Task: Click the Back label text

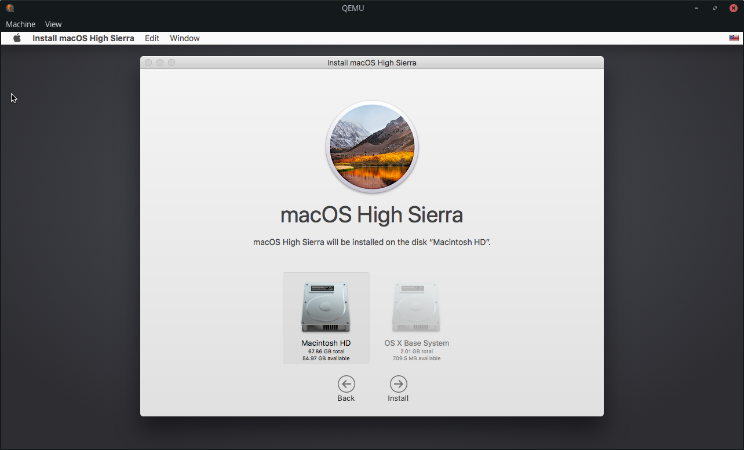Action: coord(346,398)
